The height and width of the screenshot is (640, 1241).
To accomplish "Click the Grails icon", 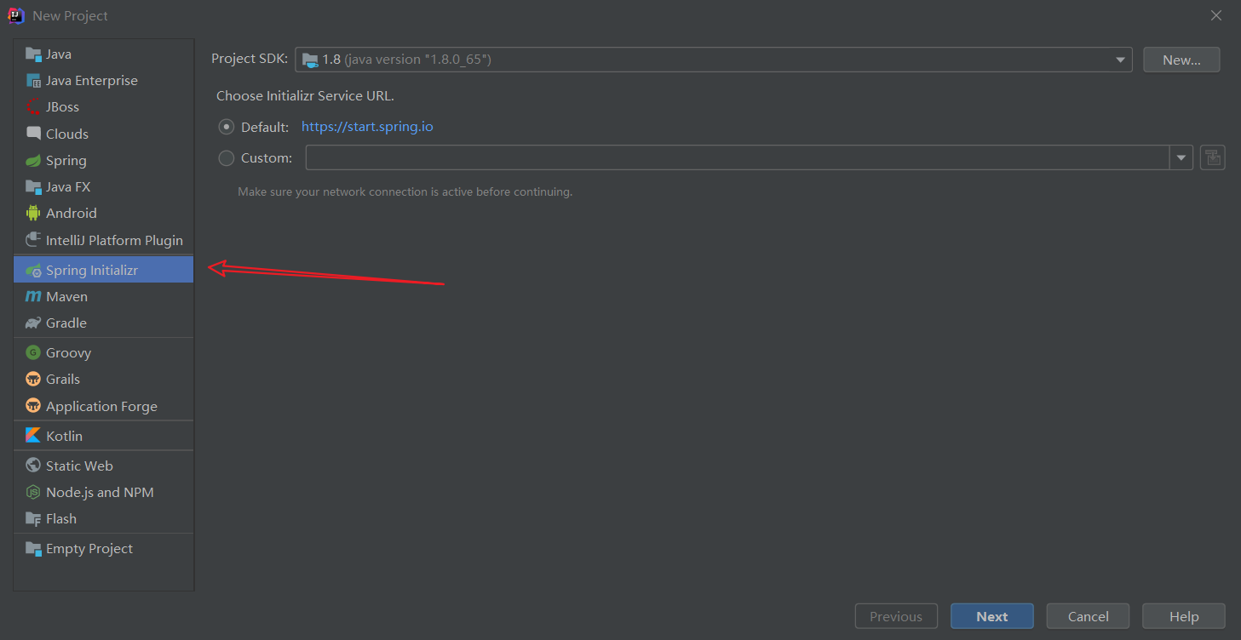I will (x=33, y=379).
